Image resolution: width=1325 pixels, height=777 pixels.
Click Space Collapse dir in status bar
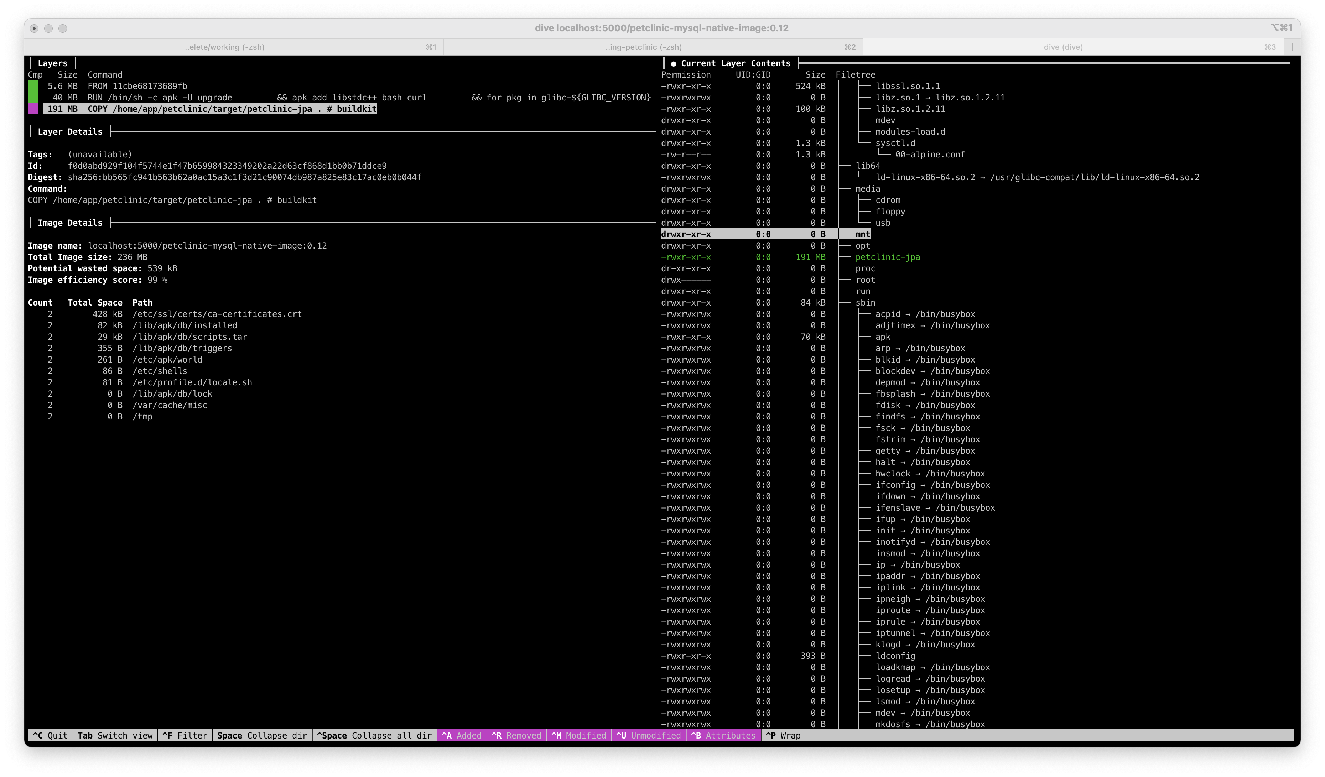(262, 735)
